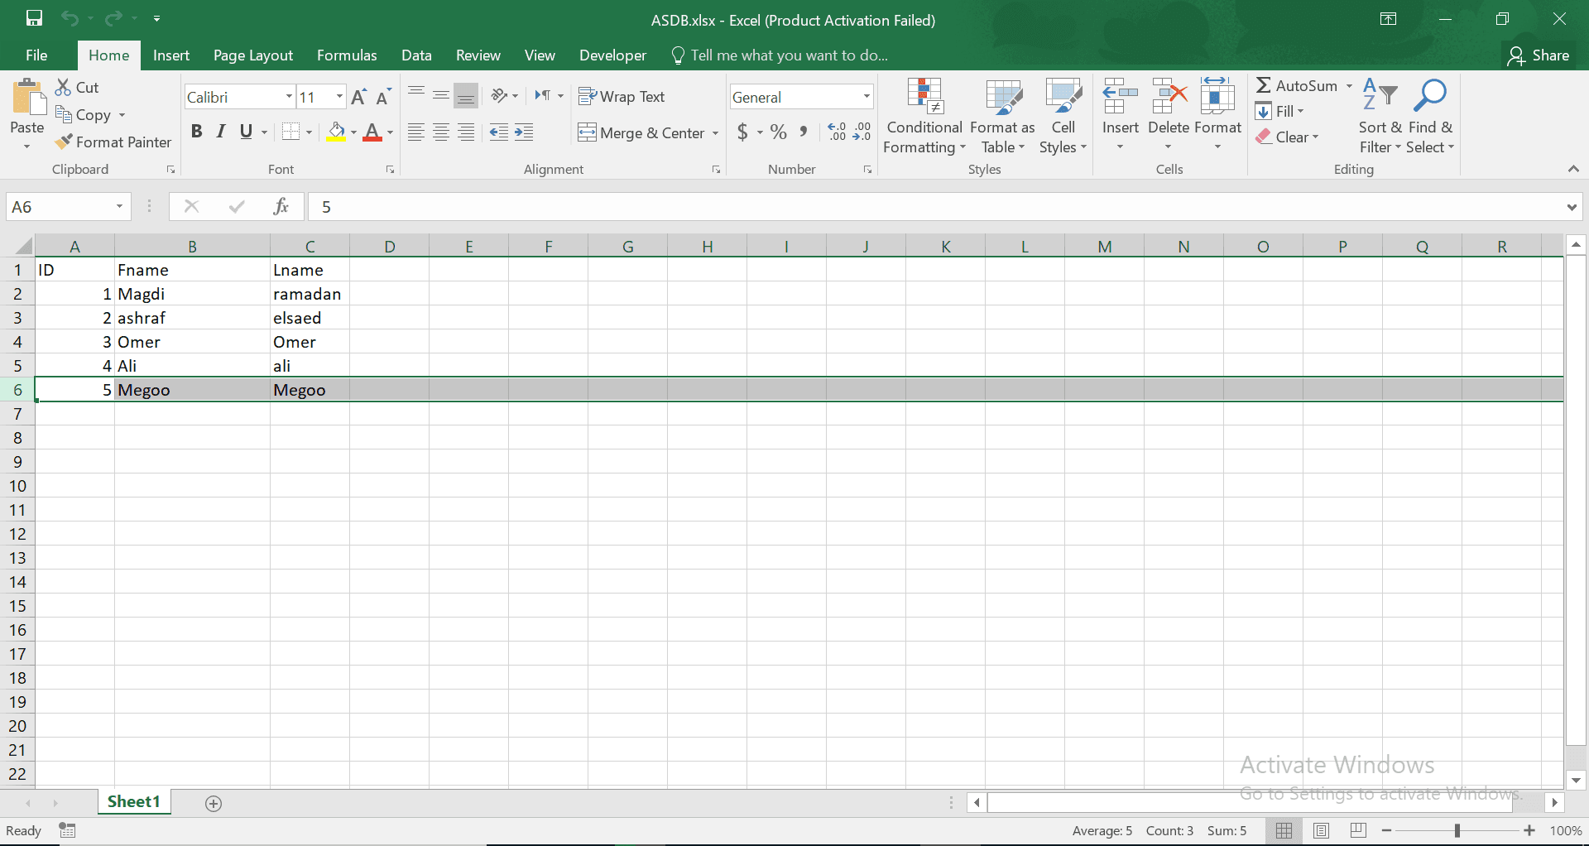Switch to the Insert tab
The height and width of the screenshot is (846, 1589).
171,55
